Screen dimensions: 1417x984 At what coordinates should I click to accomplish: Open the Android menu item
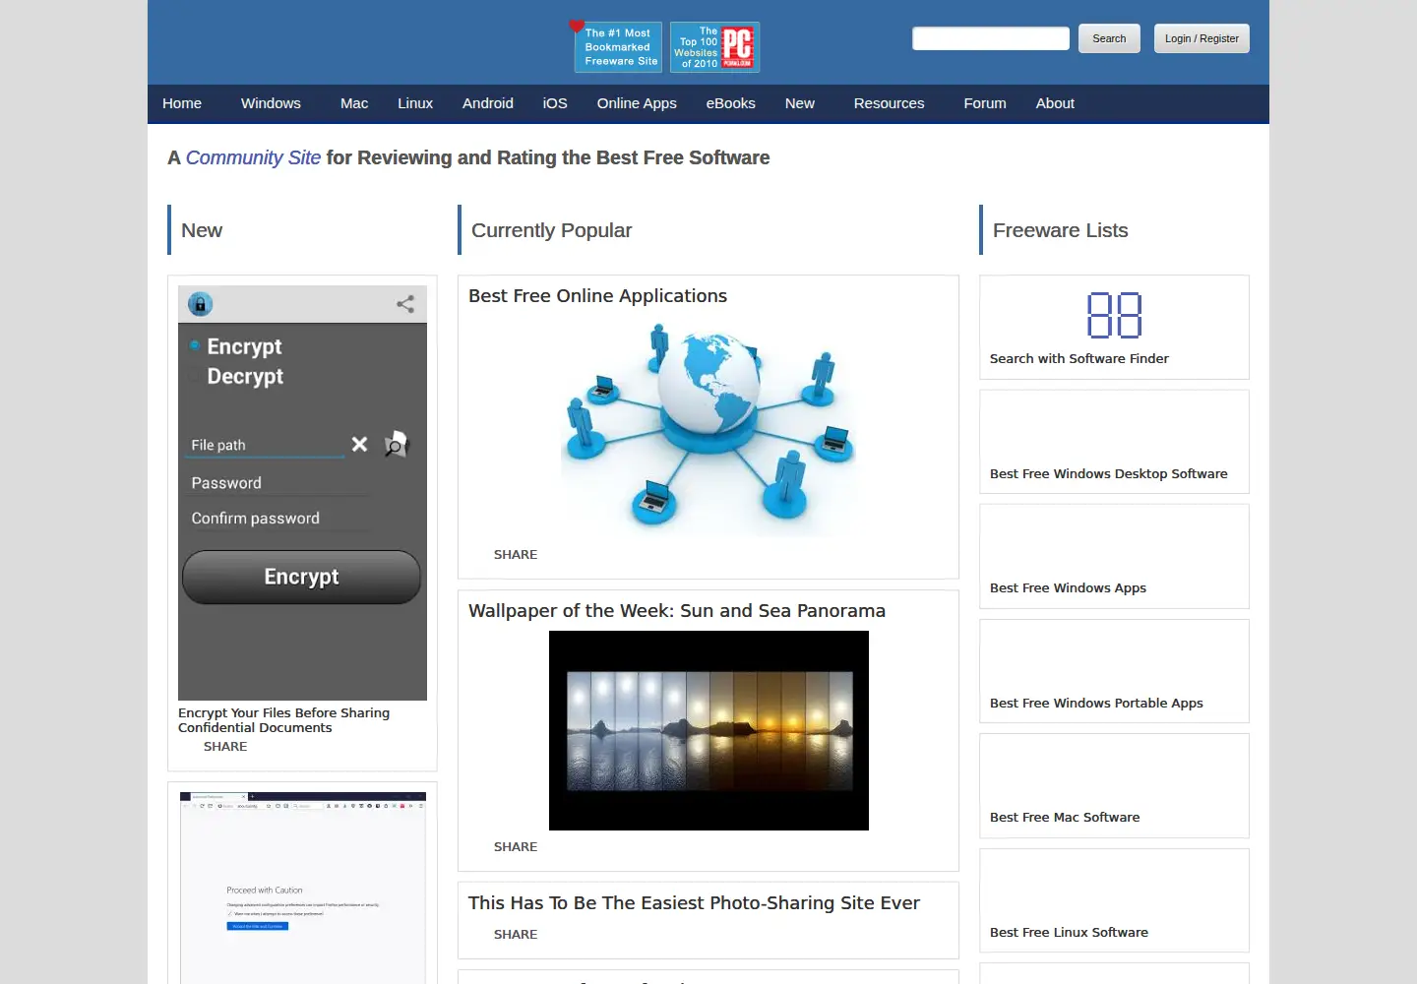tap(488, 103)
